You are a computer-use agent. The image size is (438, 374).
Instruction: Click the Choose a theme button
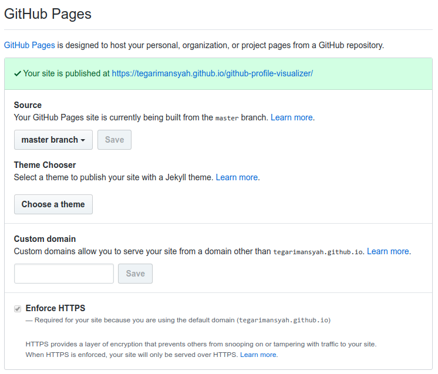53,204
